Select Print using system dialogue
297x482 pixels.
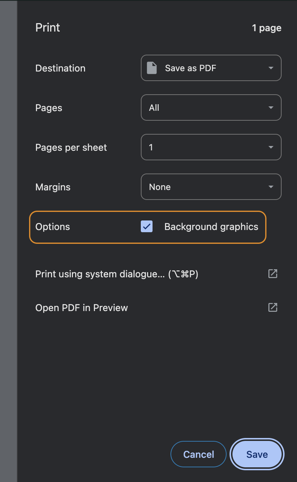coord(116,274)
